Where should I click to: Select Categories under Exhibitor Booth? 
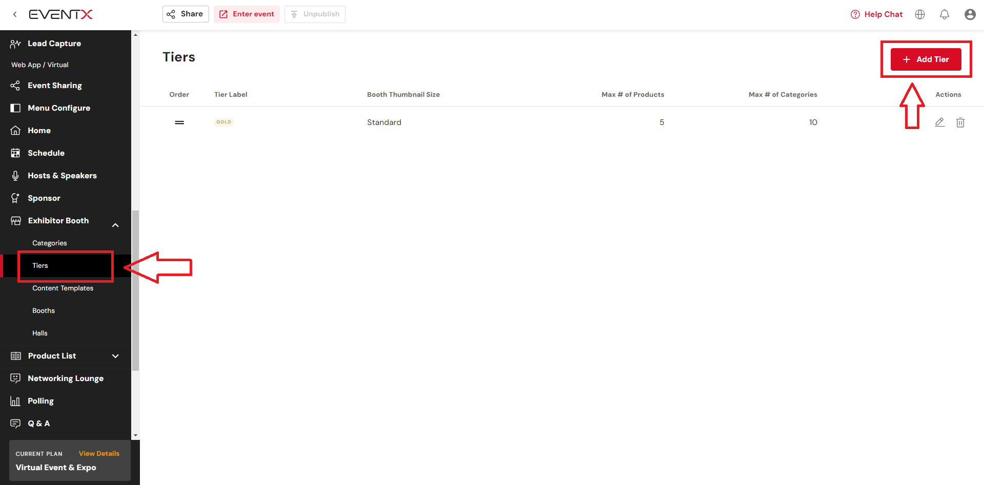50,243
